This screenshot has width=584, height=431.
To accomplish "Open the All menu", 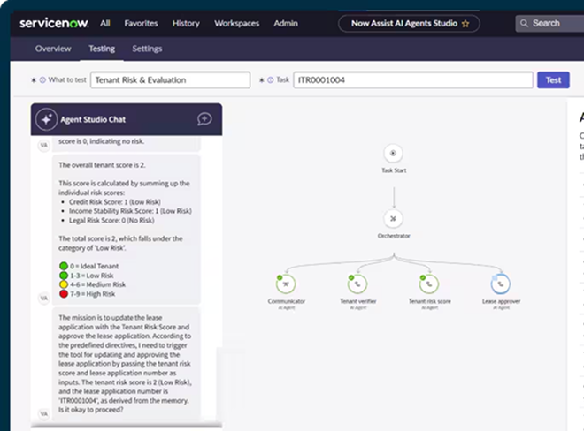I will (105, 24).
